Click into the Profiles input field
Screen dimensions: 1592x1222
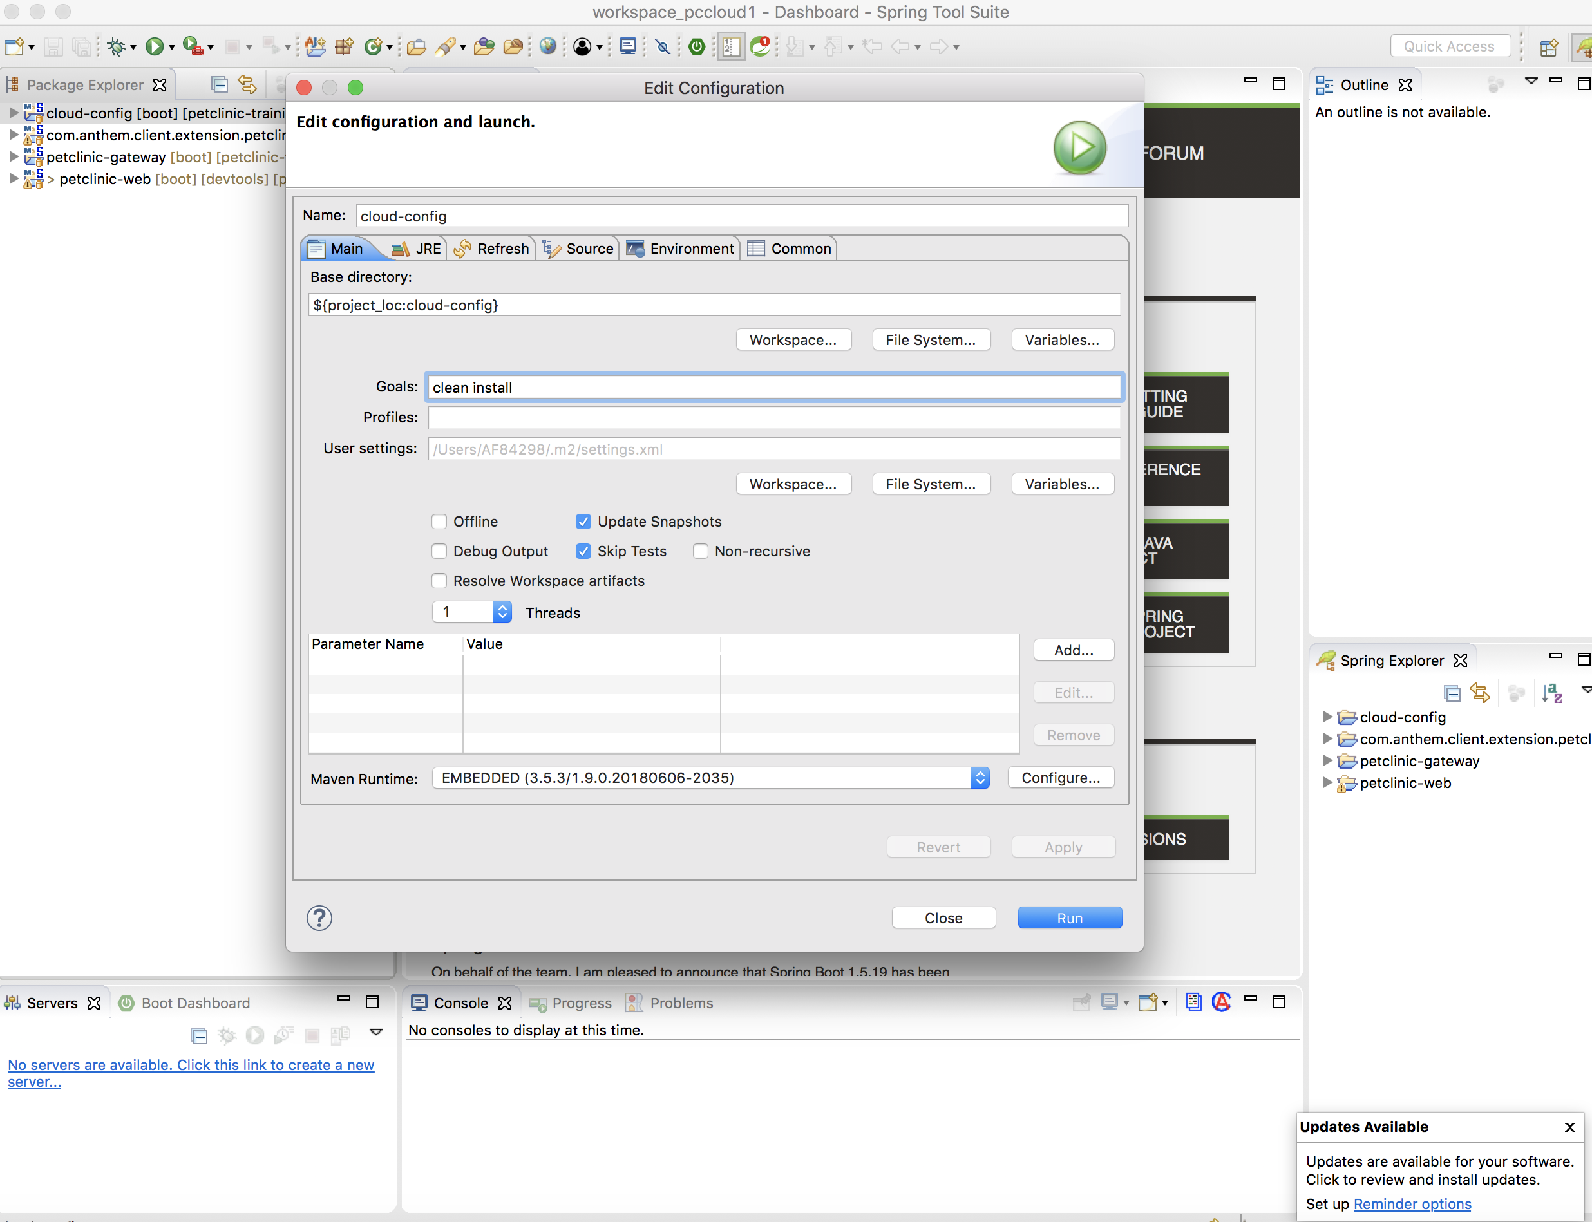coord(773,417)
